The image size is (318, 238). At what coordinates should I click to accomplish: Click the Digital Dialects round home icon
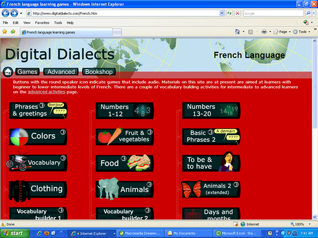click(x=8, y=72)
